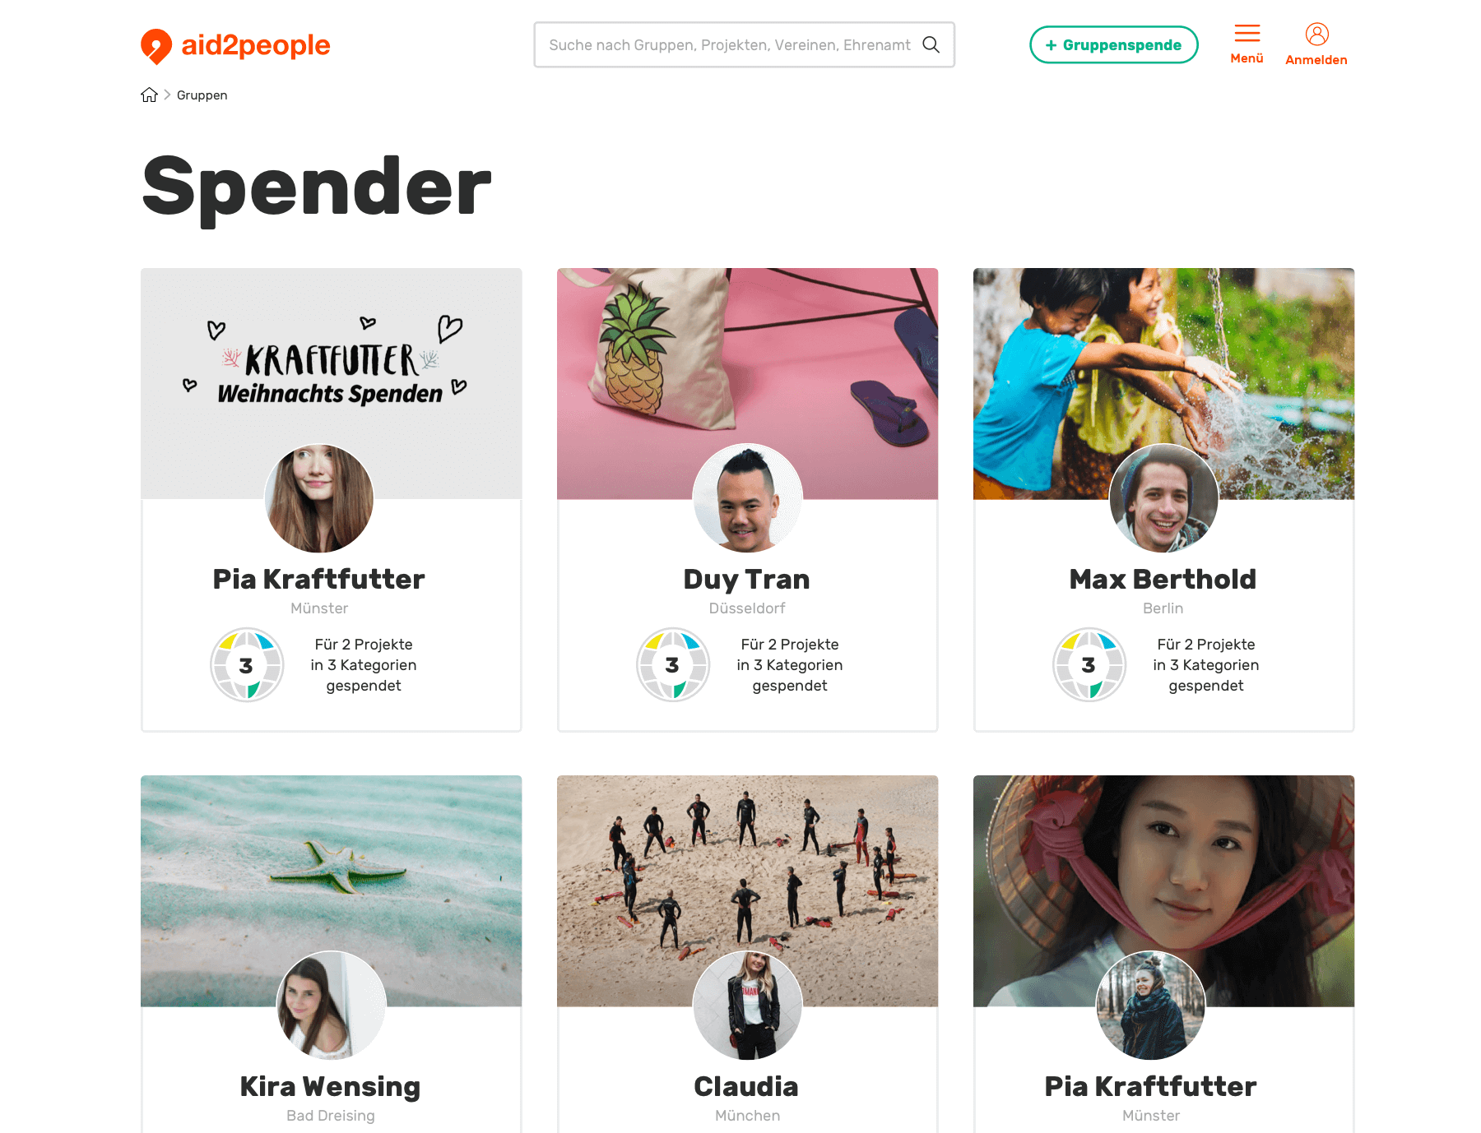Click the Anmelden user icon
The height and width of the screenshot is (1133, 1481).
(1316, 34)
